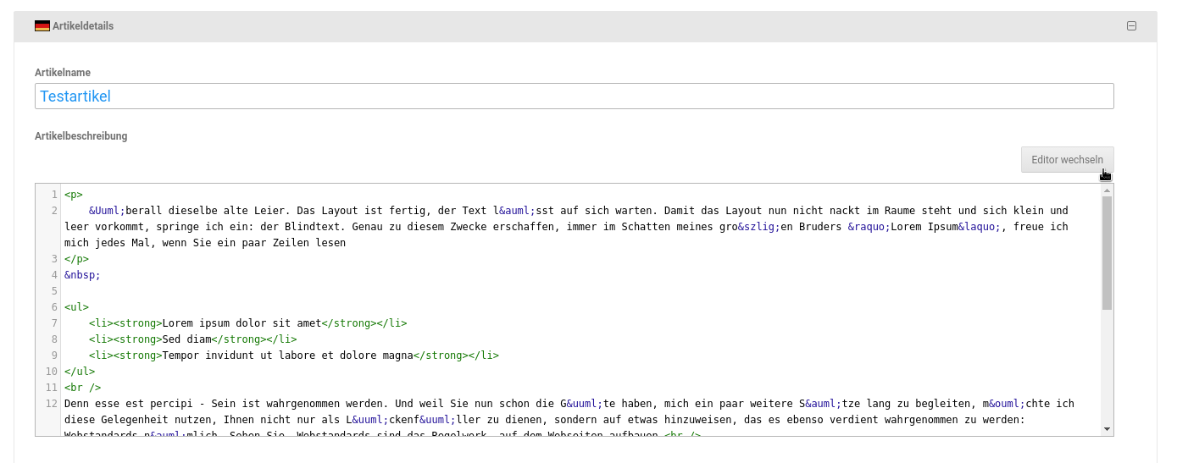Click the 'Lorem ipsum dolor sit amet' text
This screenshot has width=1177, height=463.
242,323
